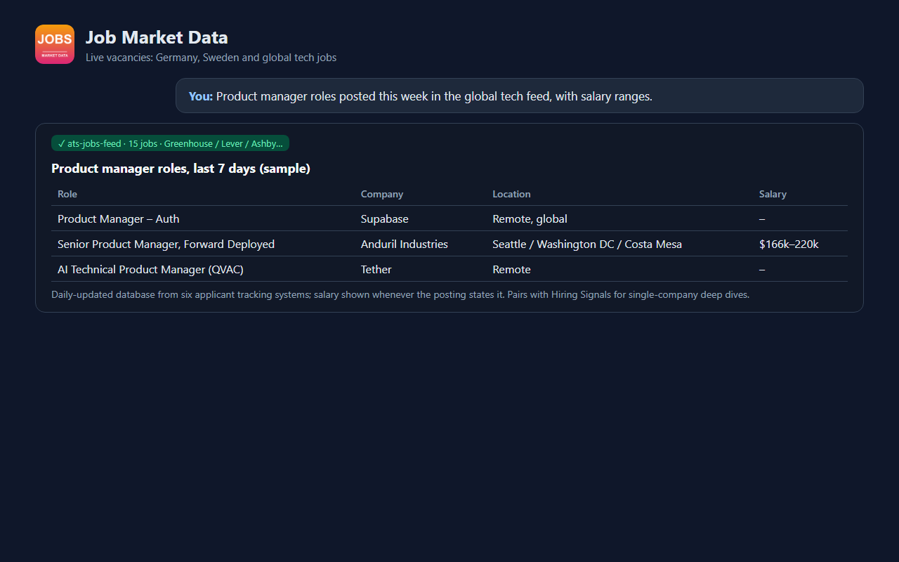Click the live vacancies subtitle text
899x562 pixels.
(211, 58)
